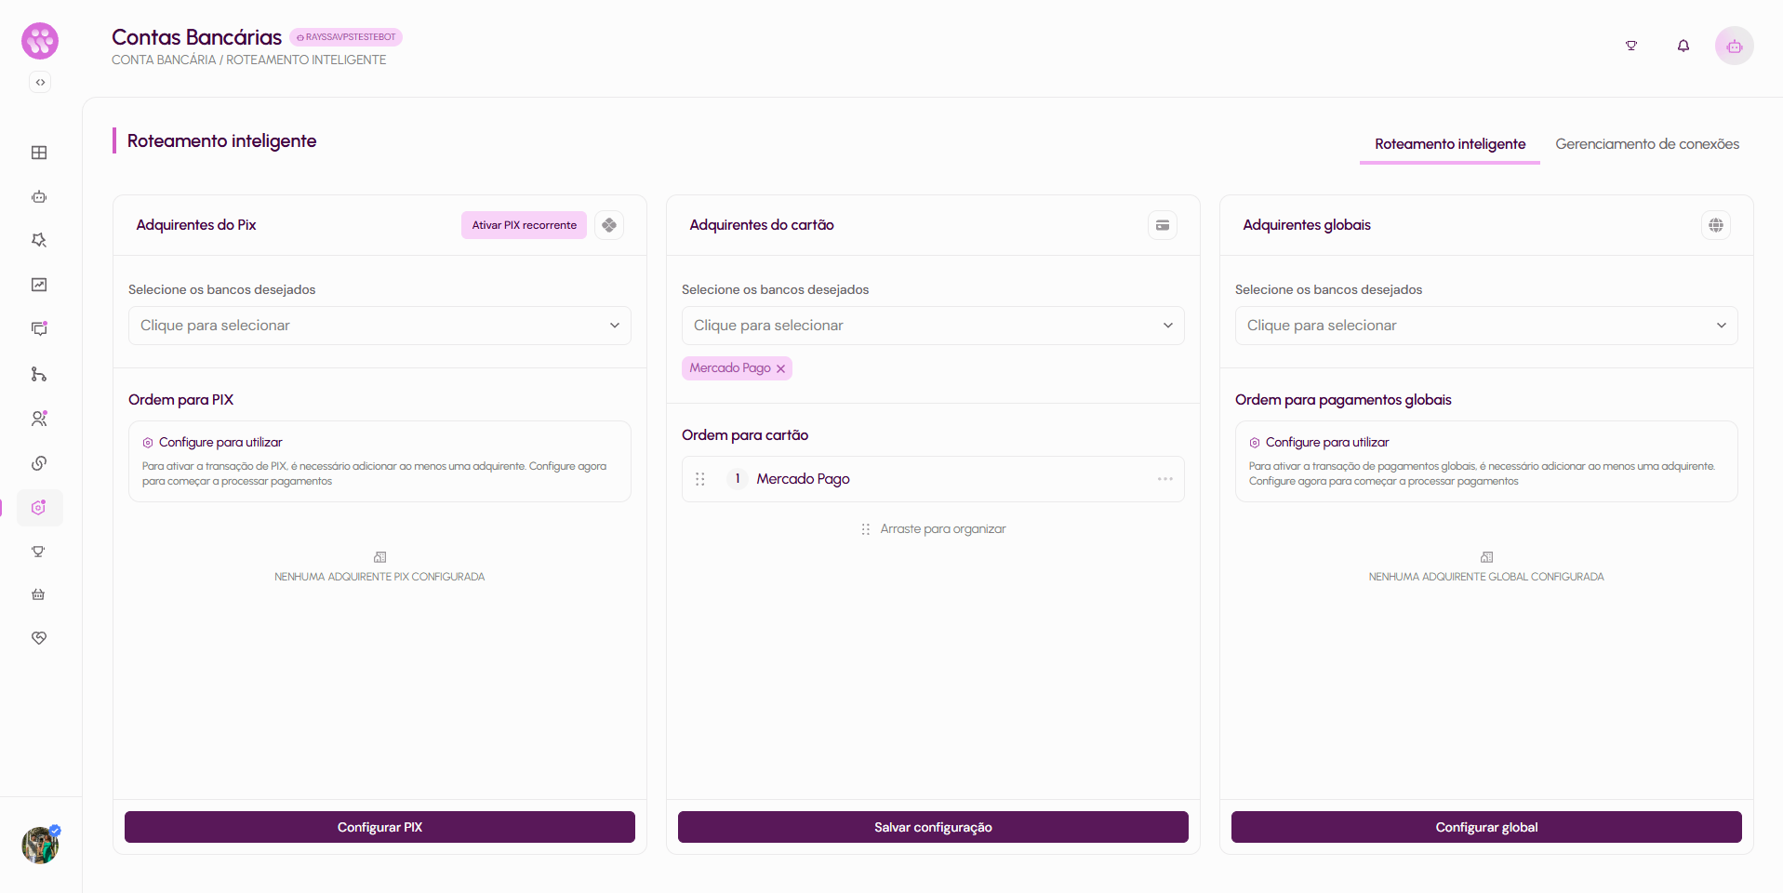Open notifications bell in the header
This screenshot has height=893, width=1783.
coord(1683,46)
